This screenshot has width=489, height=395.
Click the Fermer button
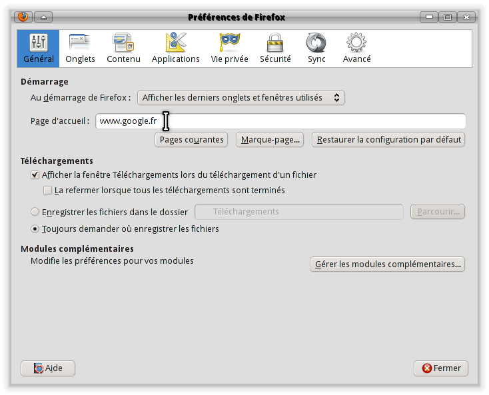[x=441, y=368]
